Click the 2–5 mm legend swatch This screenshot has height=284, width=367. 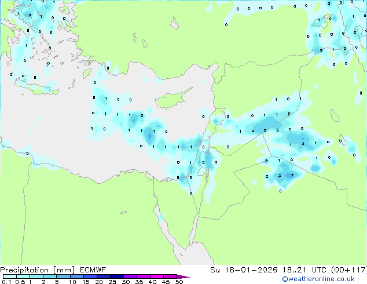point(50,276)
